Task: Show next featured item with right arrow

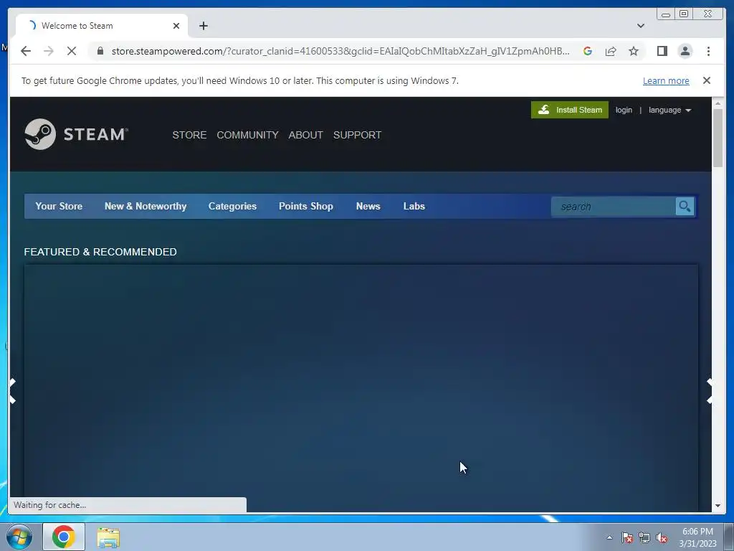Action: tap(709, 391)
